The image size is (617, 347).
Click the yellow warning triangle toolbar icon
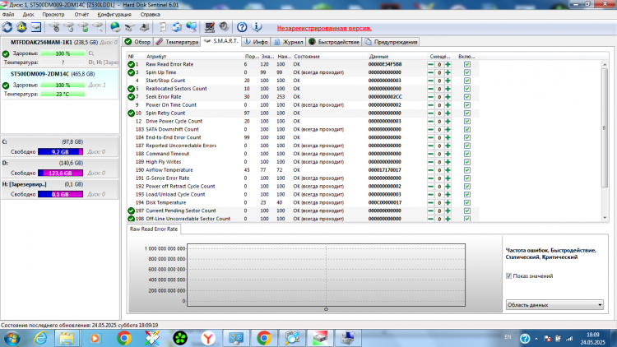pyautogui.click(x=21, y=27)
